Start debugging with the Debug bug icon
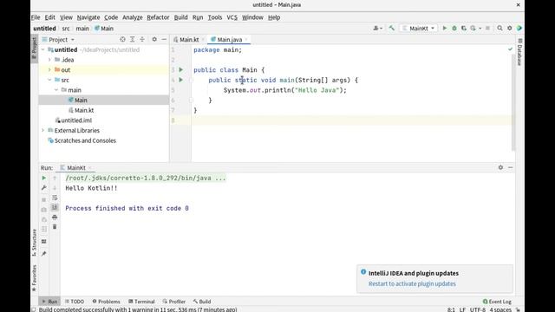The width and height of the screenshot is (555, 312). (454, 28)
